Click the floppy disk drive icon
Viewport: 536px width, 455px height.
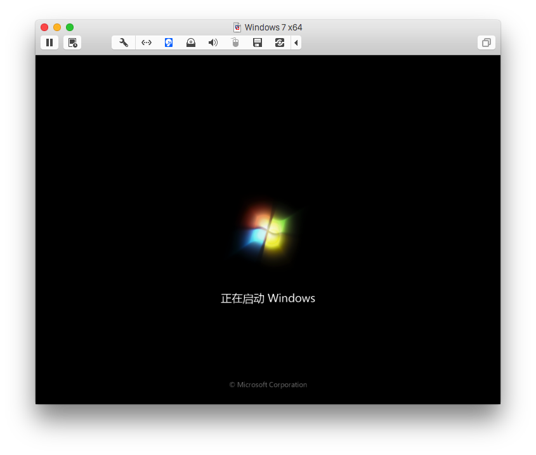(x=258, y=43)
